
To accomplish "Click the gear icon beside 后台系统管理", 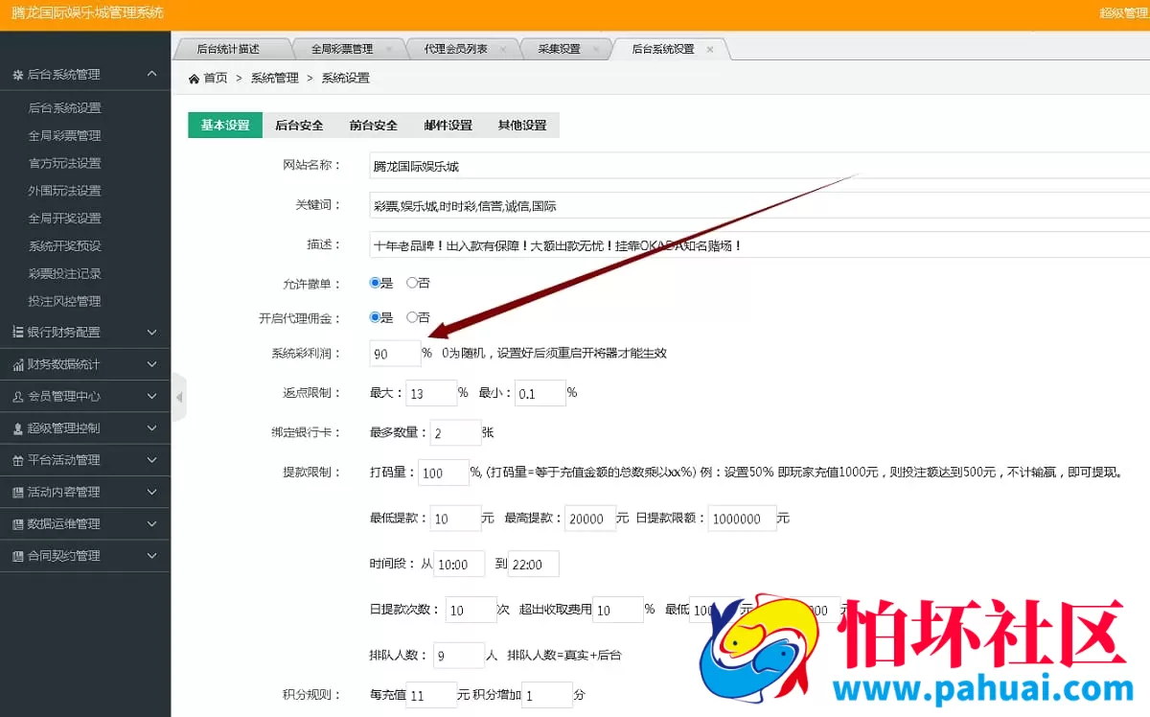I will pyautogui.click(x=17, y=74).
